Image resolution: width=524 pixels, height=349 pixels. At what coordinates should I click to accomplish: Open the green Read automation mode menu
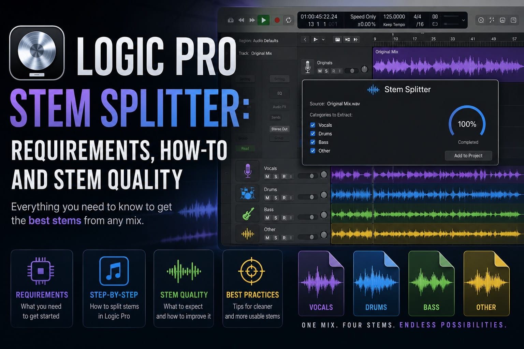tap(245, 149)
